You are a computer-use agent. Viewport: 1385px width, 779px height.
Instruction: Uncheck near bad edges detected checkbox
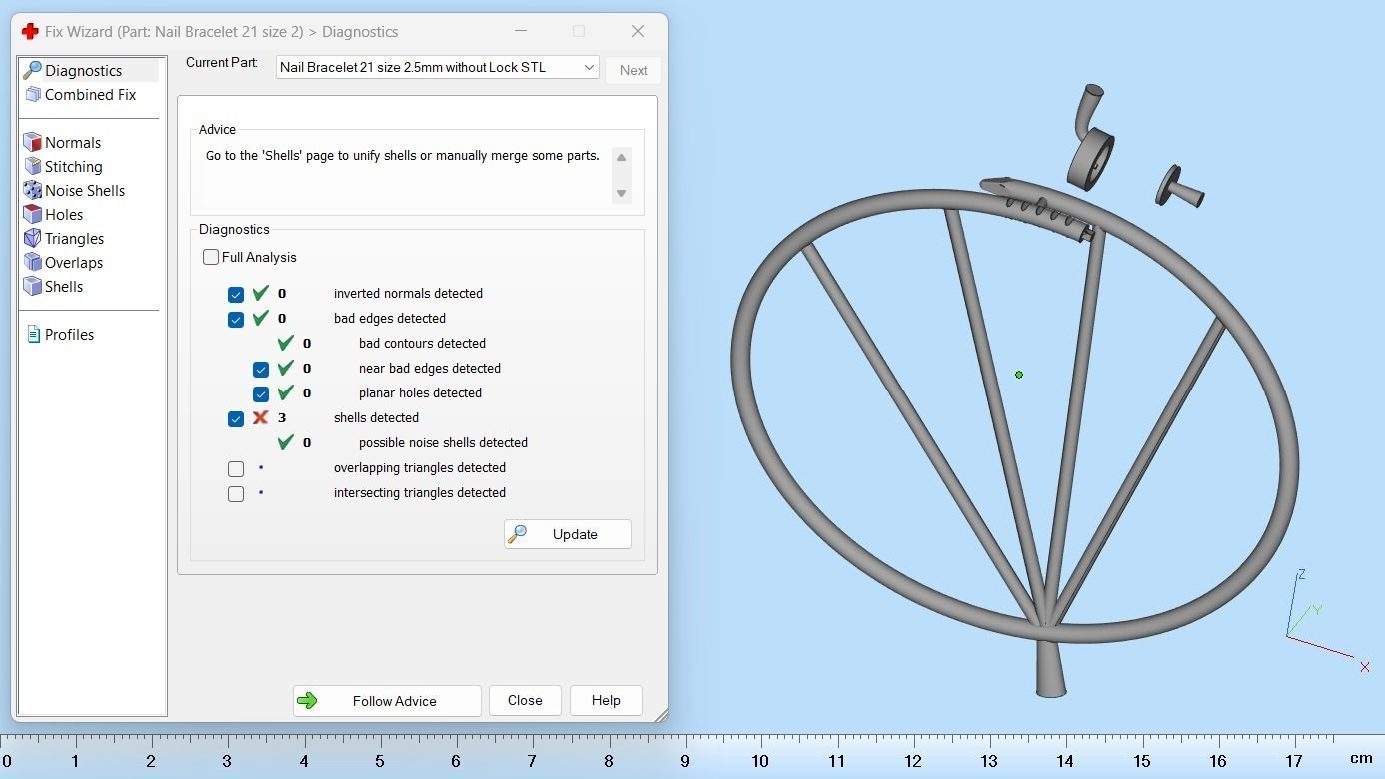261,369
